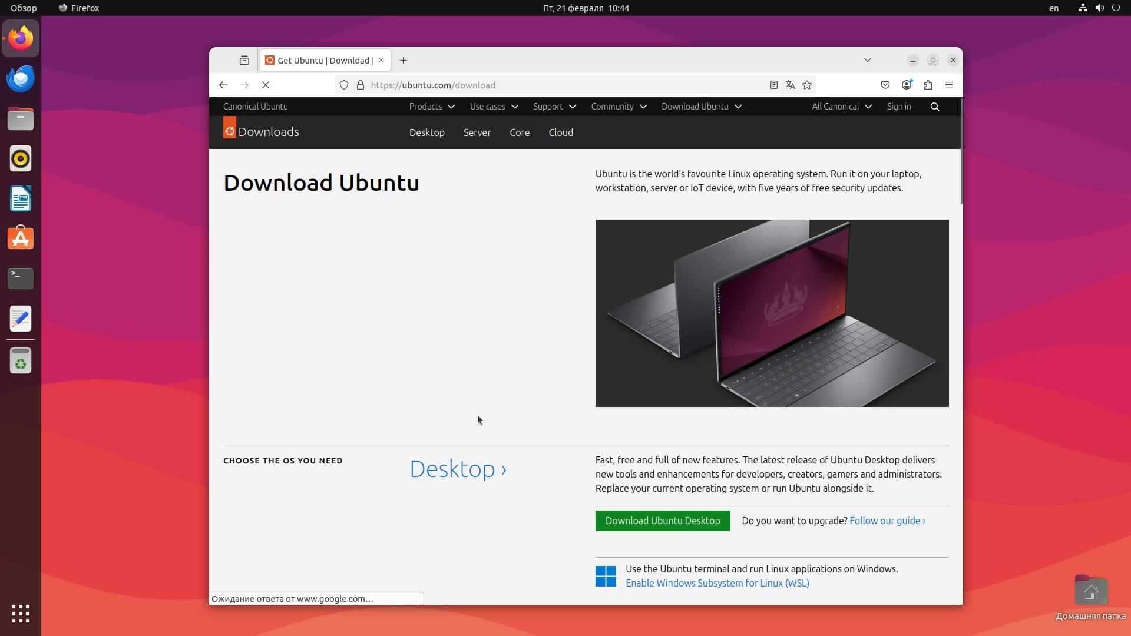
Task: Open the Follow our guide link
Action: pyautogui.click(x=887, y=521)
